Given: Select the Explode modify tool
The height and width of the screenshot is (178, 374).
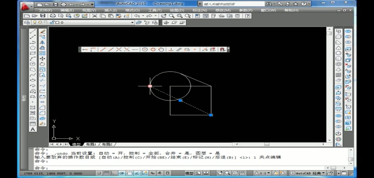Looking at the screenshot, I should point(42,118).
